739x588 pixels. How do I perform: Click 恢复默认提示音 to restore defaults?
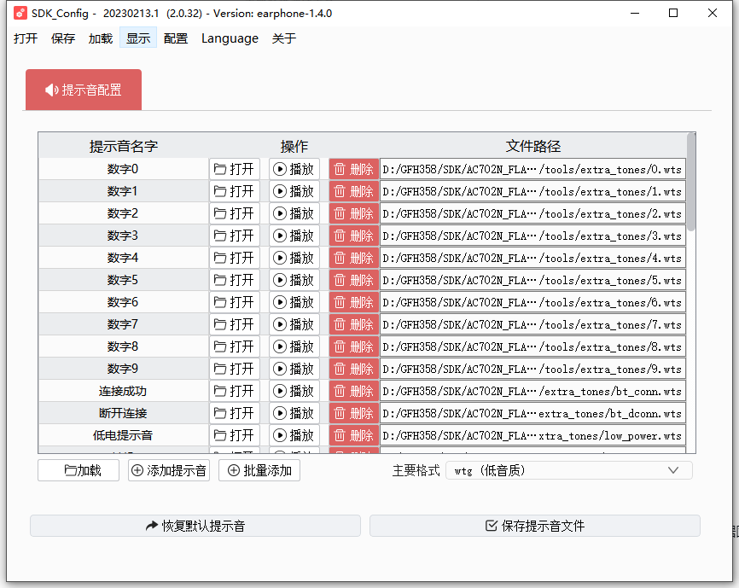[x=195, y=526]
